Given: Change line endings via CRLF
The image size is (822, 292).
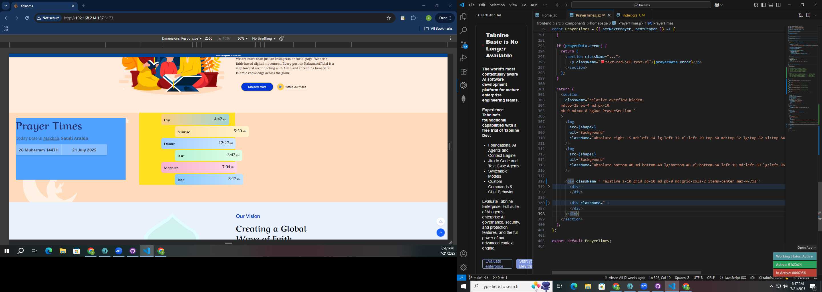Looking at the screenshot, I should [x=711, y=278].
